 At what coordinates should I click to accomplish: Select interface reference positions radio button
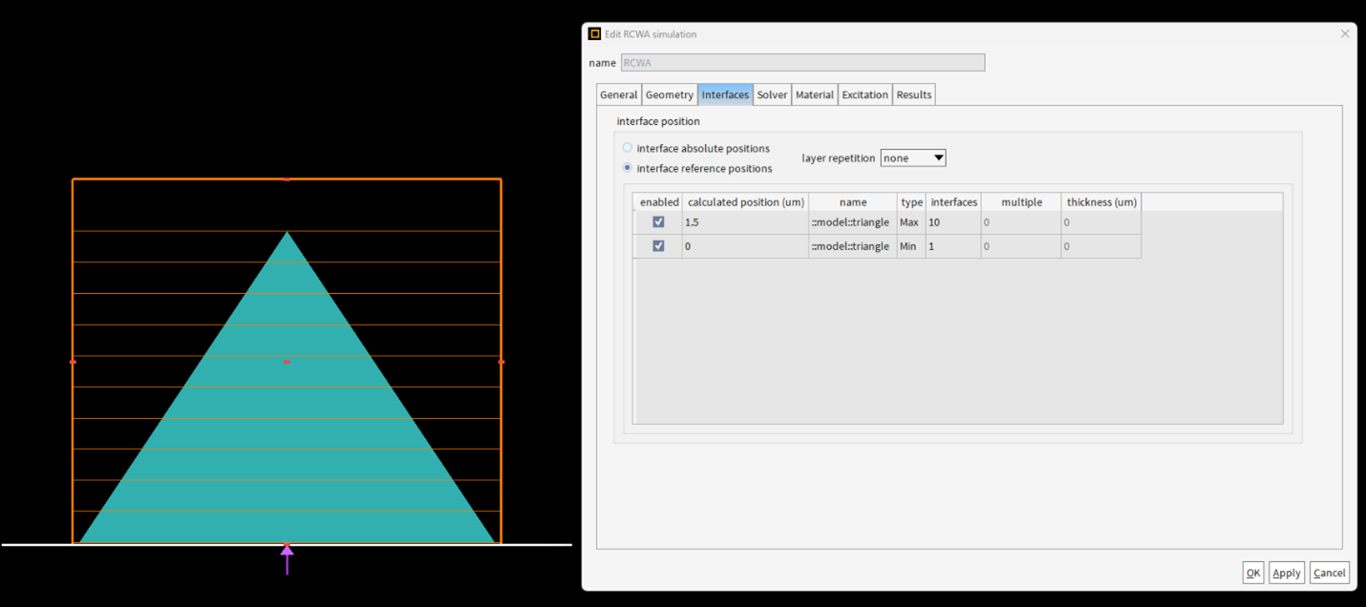[x=628, y=168]
